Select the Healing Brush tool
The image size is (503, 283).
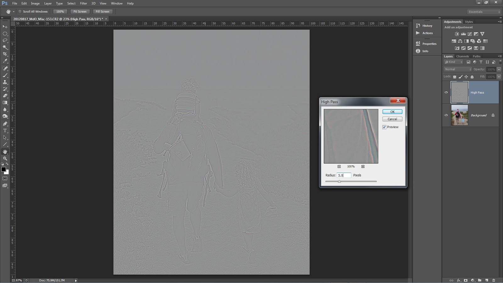coord(5,68)
